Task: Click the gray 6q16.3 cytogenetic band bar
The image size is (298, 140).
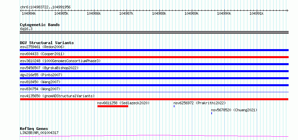Action: point(154,32)
